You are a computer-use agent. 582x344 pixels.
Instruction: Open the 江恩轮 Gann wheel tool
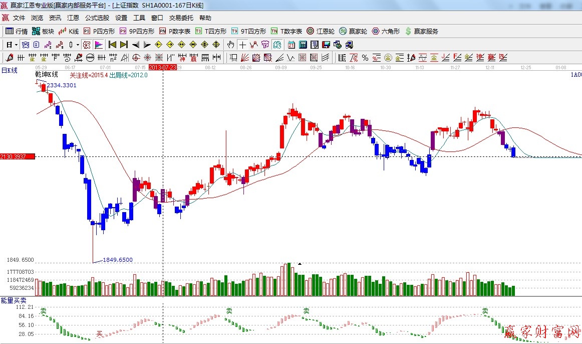tap(321, 31)
